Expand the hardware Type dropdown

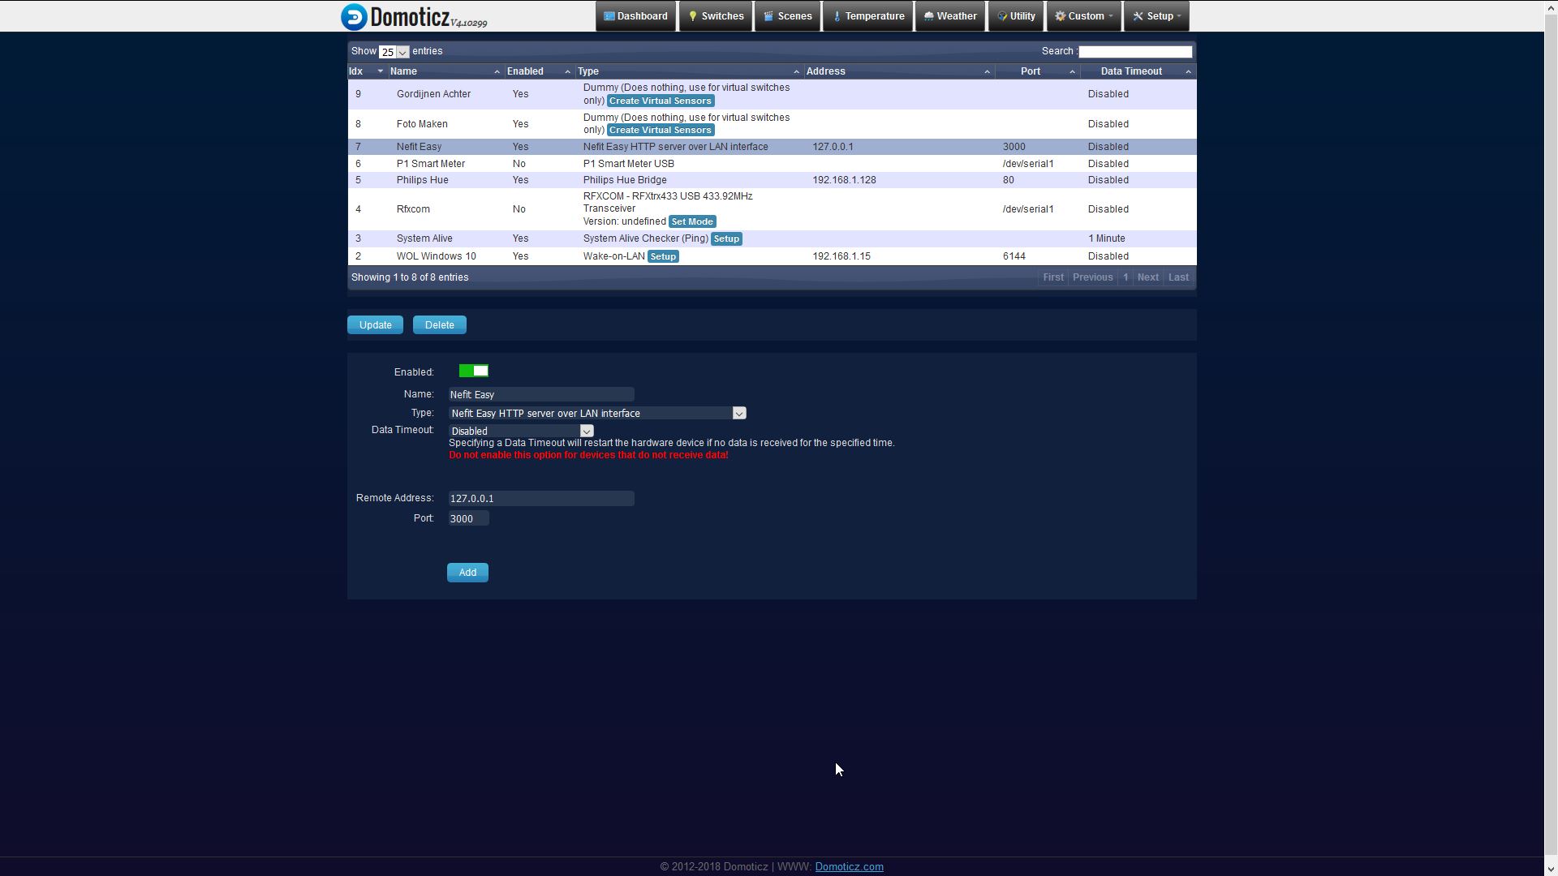(x=738, y=414)
